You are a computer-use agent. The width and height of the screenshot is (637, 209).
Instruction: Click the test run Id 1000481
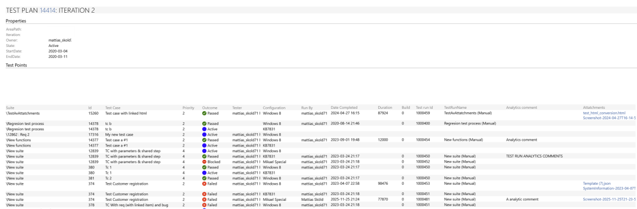tap(423, 200)
